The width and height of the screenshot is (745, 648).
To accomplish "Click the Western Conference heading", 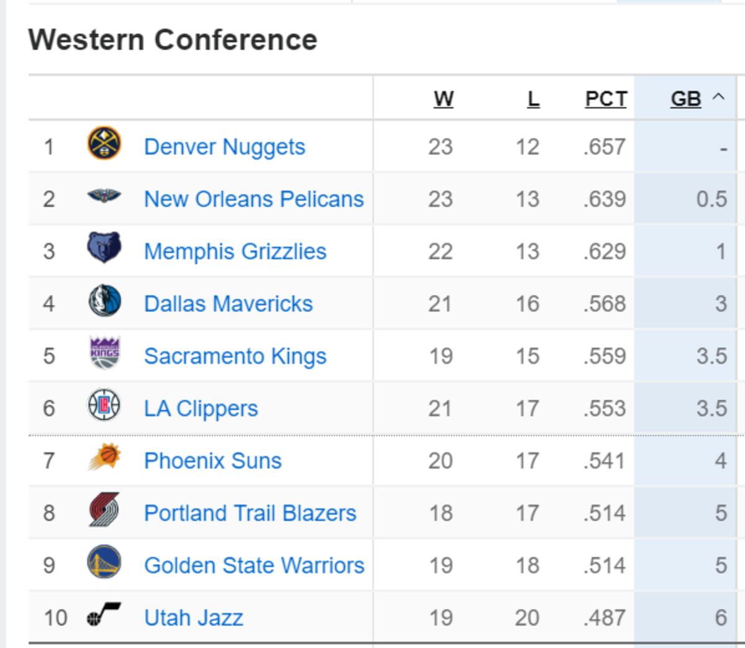I will (x=173, y=40).
